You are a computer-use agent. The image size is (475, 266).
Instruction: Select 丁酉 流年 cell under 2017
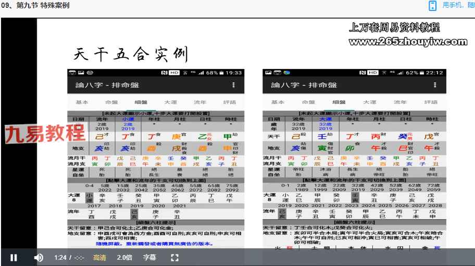tap(92, 214)
